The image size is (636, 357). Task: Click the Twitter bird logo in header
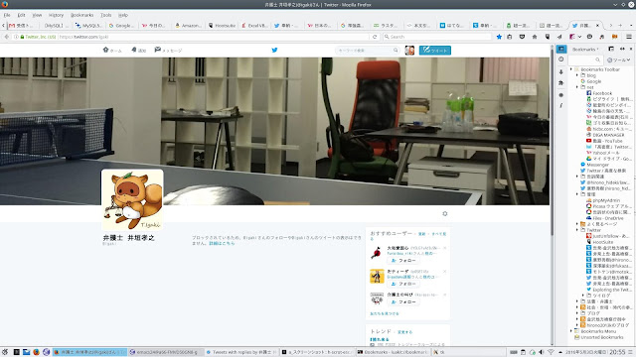[x=274, y=51]
